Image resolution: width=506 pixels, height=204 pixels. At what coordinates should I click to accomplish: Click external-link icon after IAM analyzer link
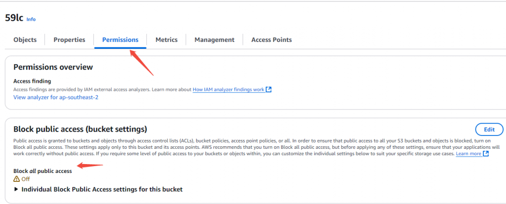(x=269, y=90)
